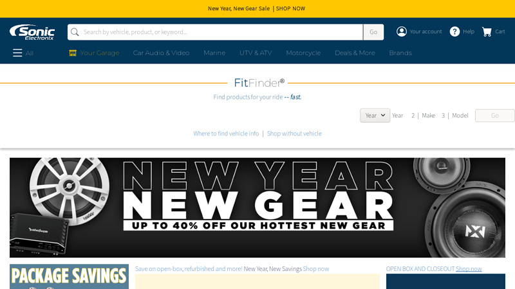Image resolution: width=515 pixels, height=289 pixels.
Task: Click the Go button beside search field
Action: pyautogui.click(x=373, y=32)
